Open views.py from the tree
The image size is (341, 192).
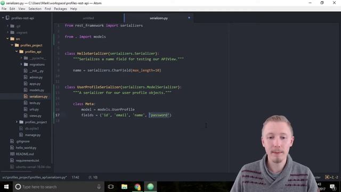(x=36, y=116)
